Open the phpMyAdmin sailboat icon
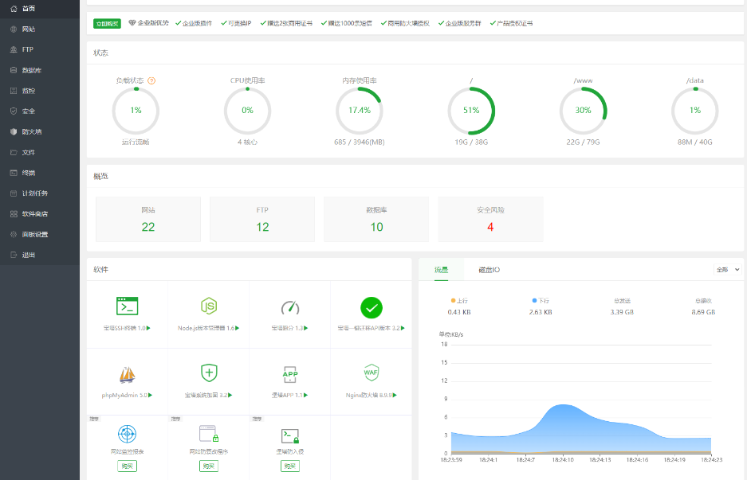Image resolution: width=747 pixels, height=480 pixels. 128,373
